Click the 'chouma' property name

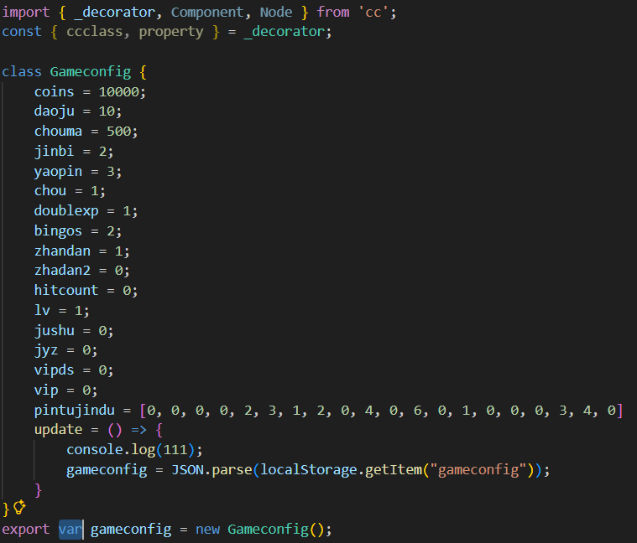[58, 132]
